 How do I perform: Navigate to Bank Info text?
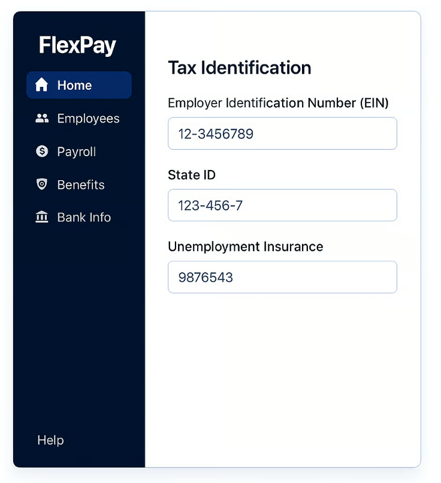coord(84,217)
